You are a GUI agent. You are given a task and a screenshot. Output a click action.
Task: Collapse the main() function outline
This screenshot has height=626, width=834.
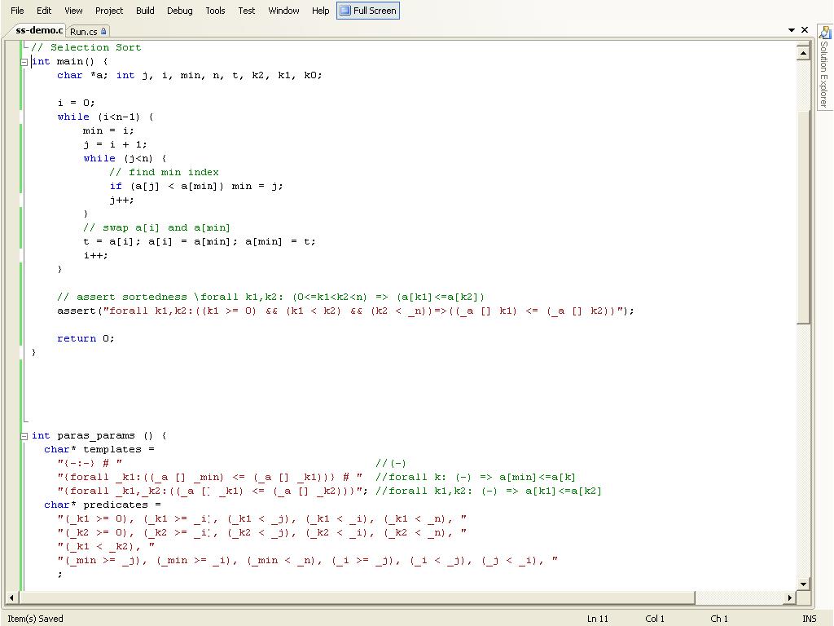(x=24, y=62)
